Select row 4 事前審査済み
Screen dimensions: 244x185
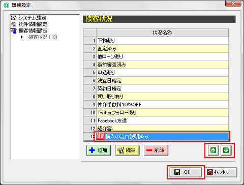pos(162,65)
